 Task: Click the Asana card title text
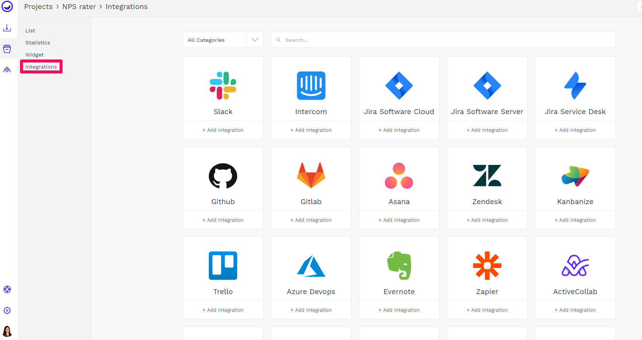coord(399,201)
